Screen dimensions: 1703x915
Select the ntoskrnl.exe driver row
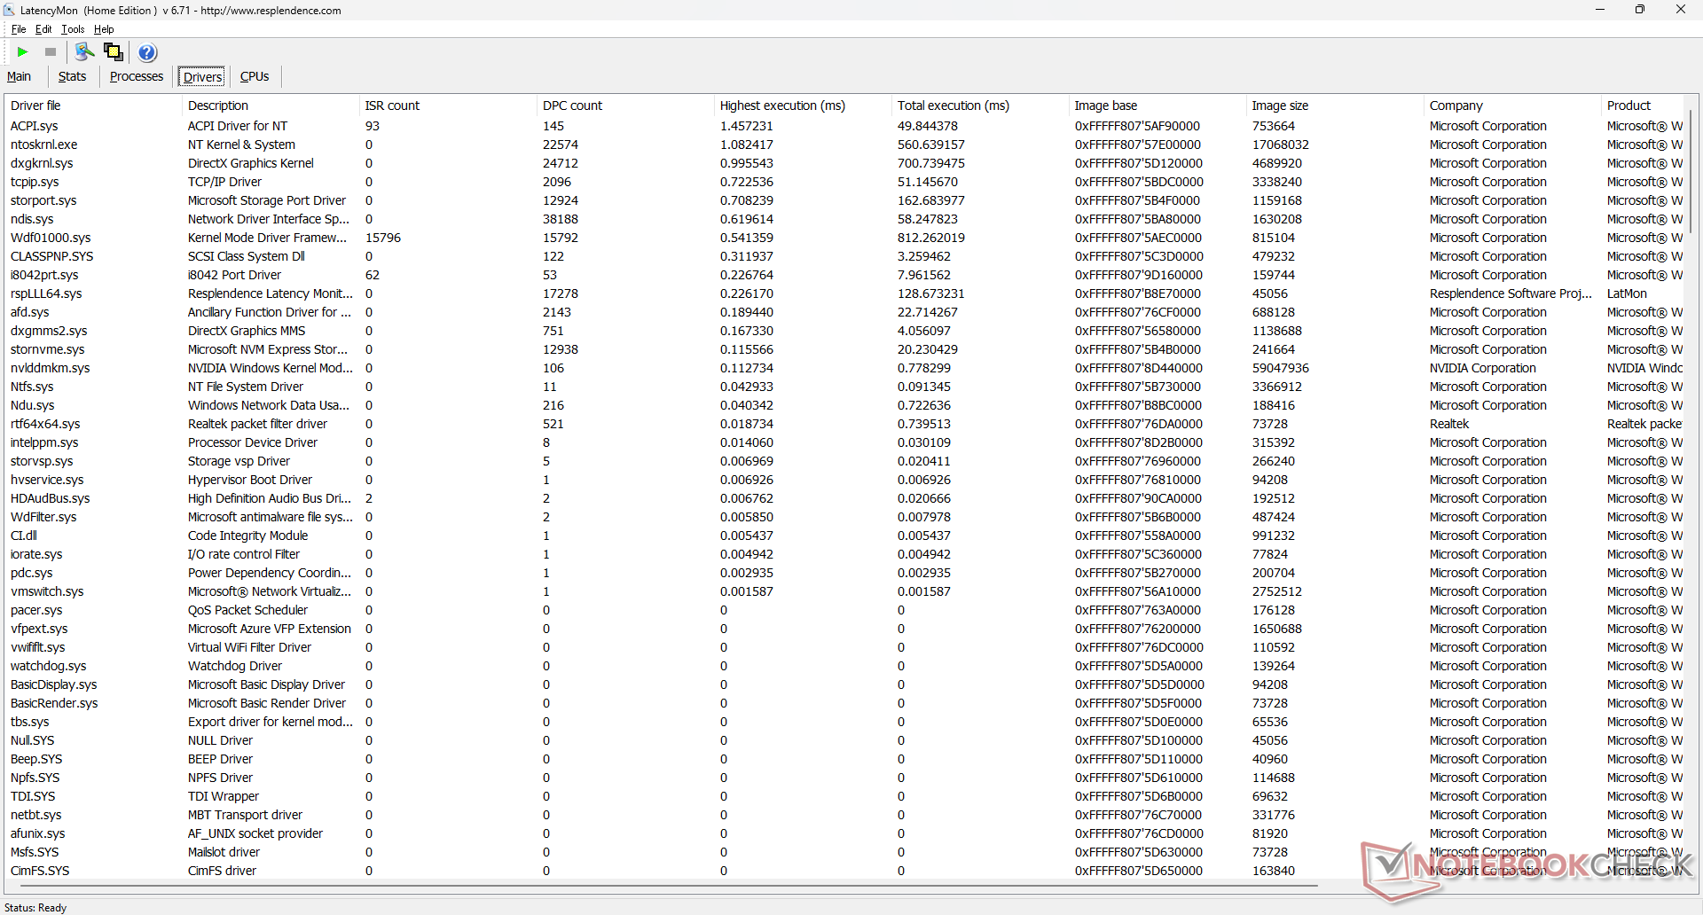43,145
